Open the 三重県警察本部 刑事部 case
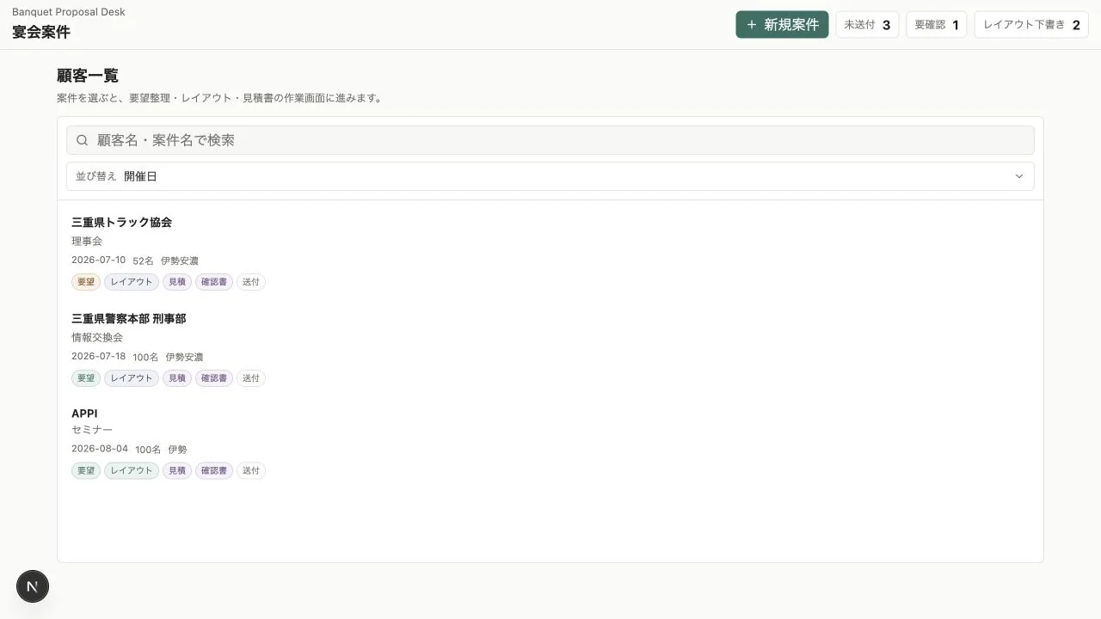The image size is (1101, 619). click(x=550, y=347)
